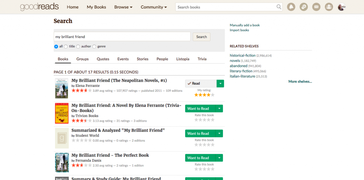Image resolution: width=364 pixels, height=180 pixels.
Task: Expand the Community dropdown menu
Action: 154,7
